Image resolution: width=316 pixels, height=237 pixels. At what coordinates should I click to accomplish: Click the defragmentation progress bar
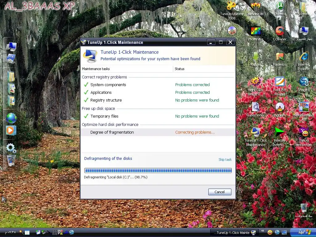point(158,170)
